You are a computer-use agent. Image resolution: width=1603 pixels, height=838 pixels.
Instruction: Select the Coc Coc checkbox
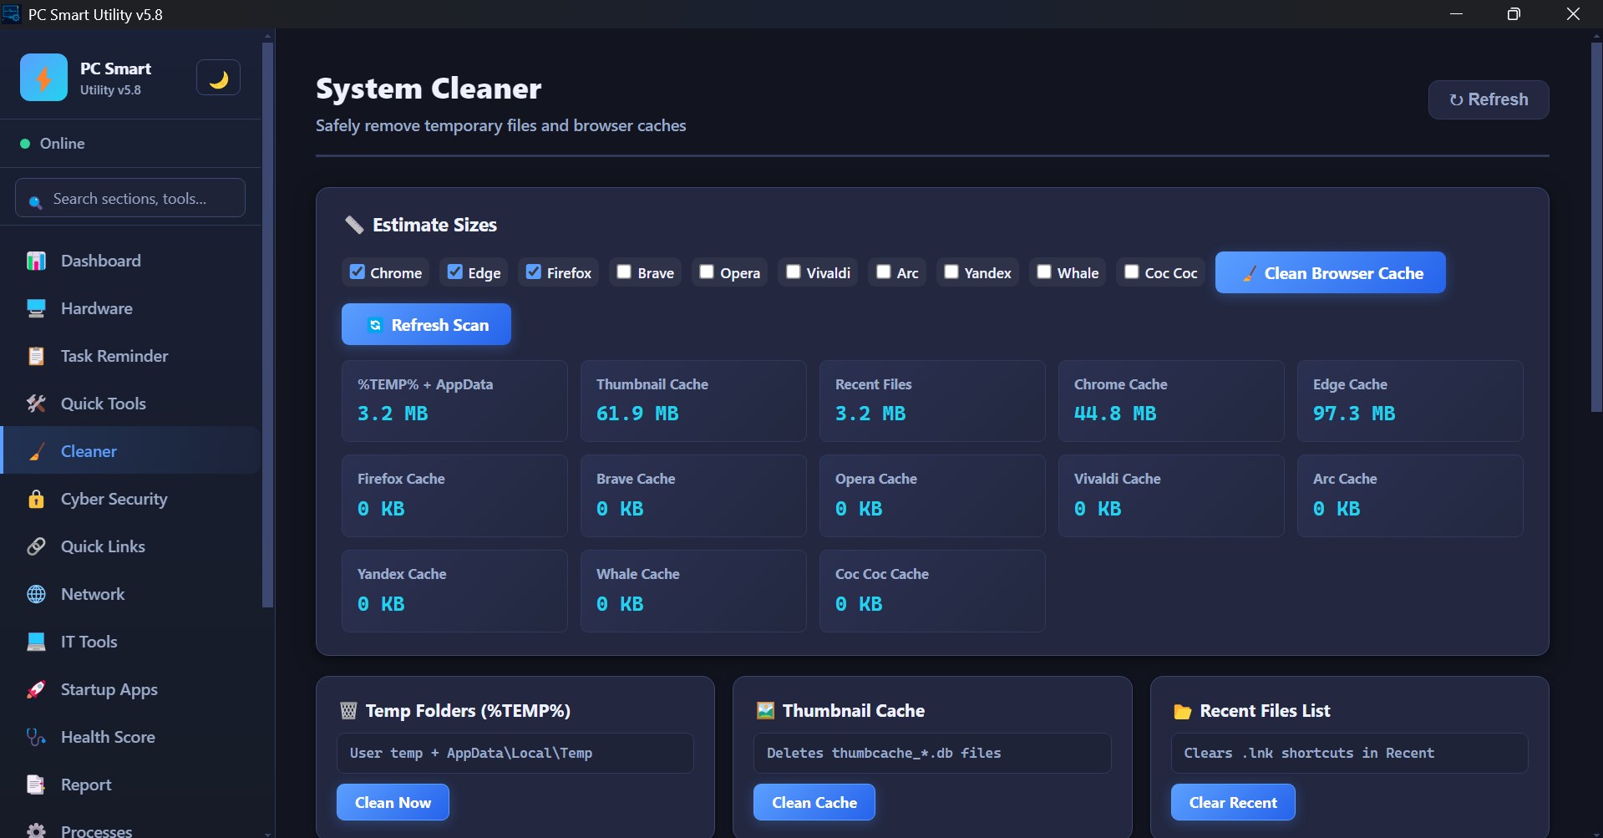pos(1132,272)
